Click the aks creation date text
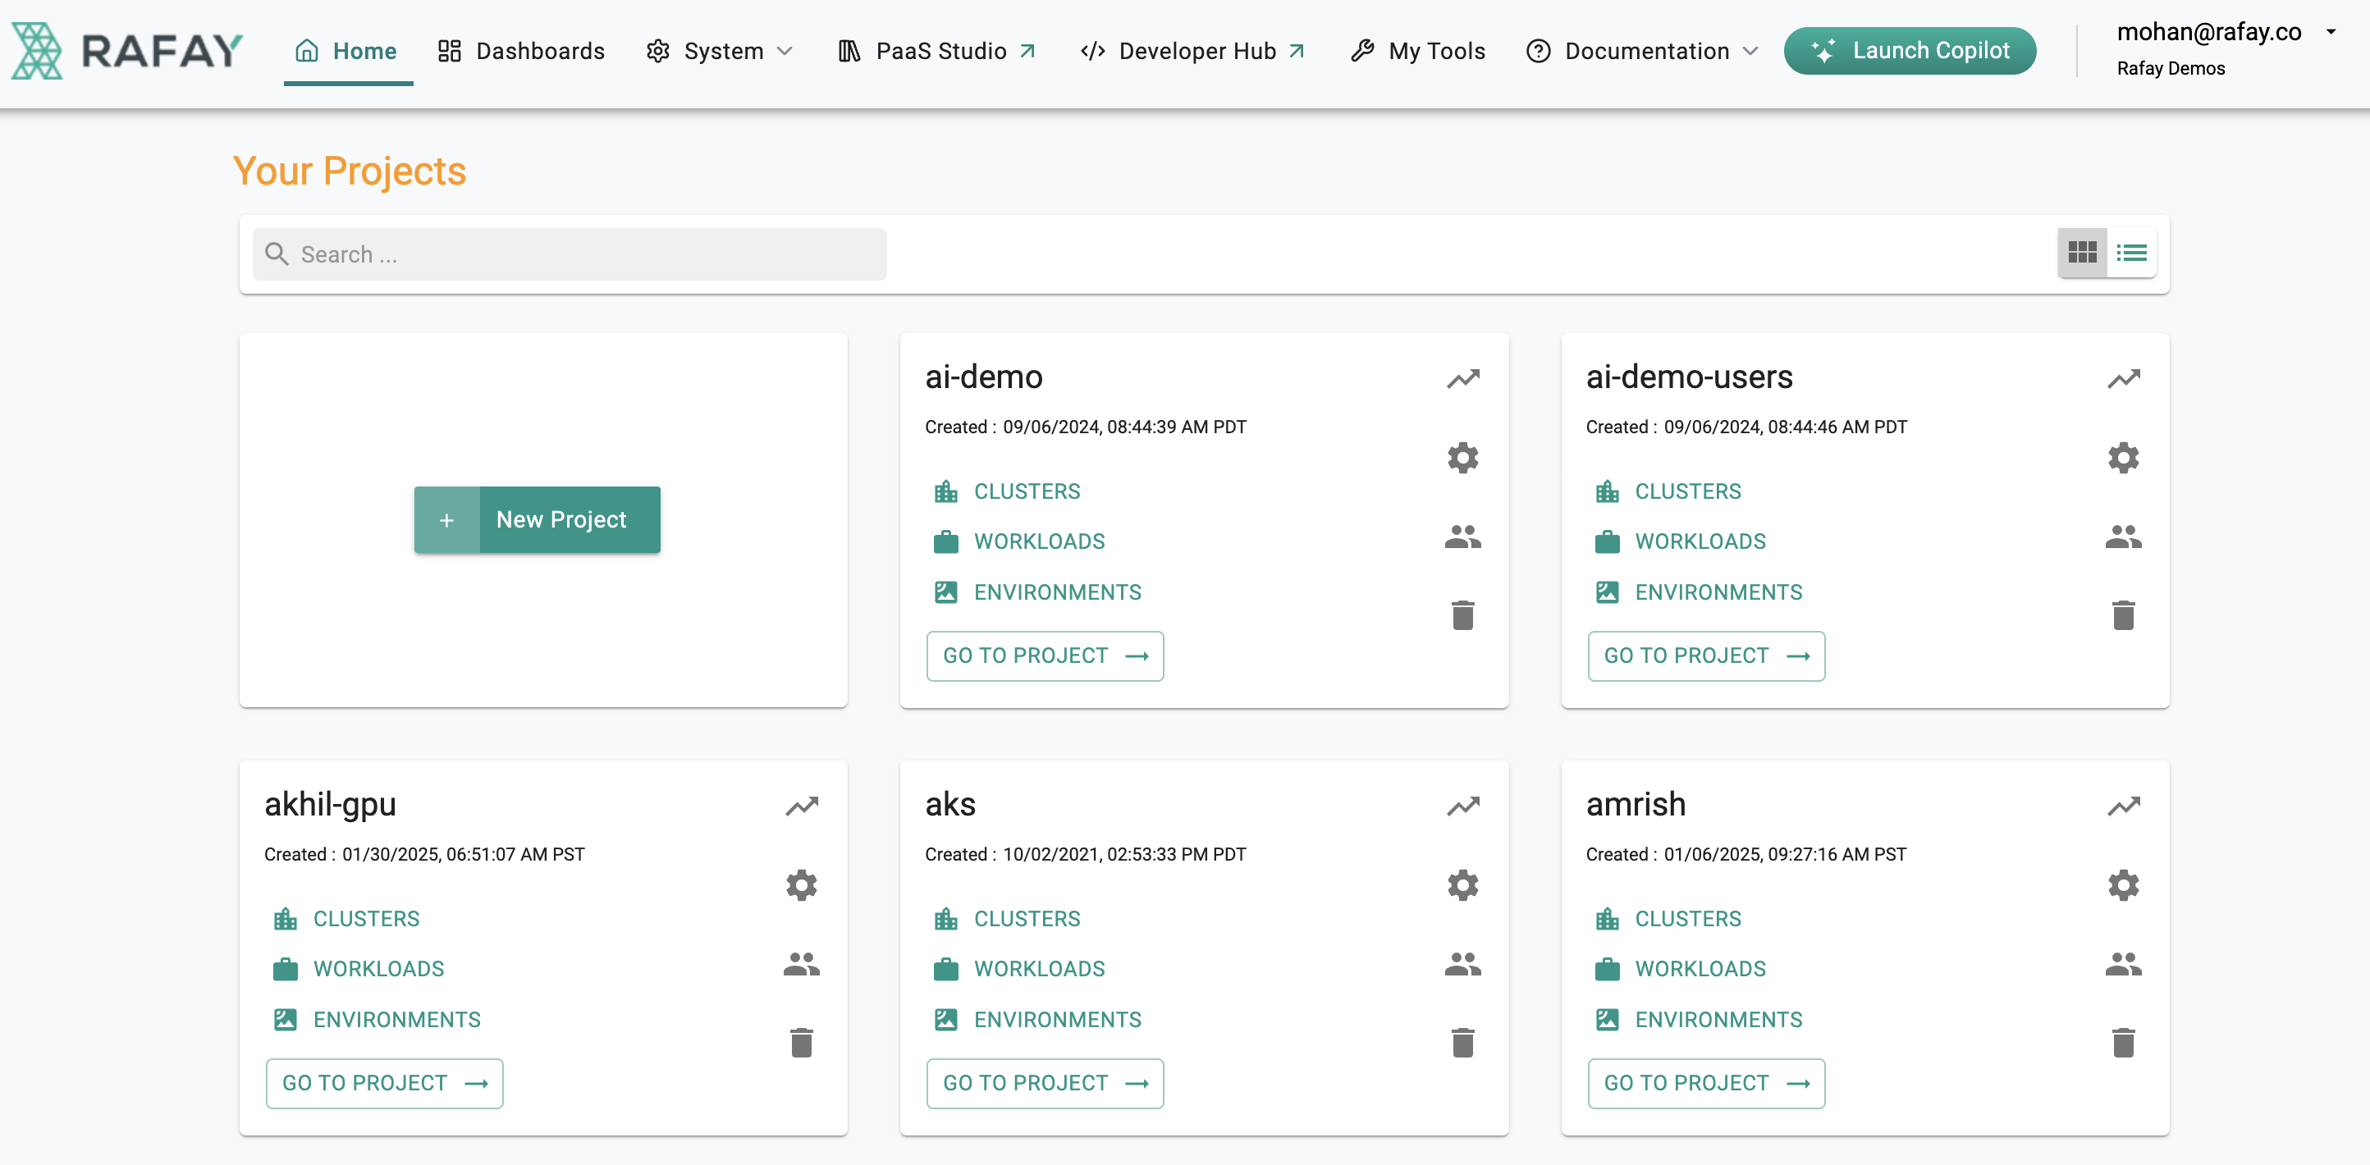 click(1086, 854)
